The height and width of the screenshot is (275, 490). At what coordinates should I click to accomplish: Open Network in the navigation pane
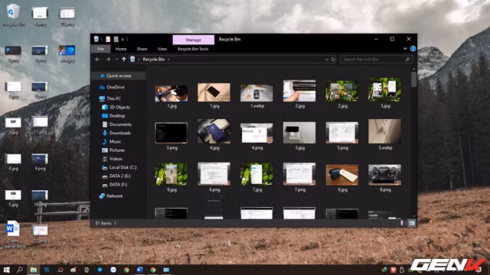coord(111,196)
